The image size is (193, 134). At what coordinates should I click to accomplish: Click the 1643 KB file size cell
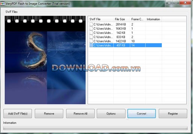tap(121, 29)
